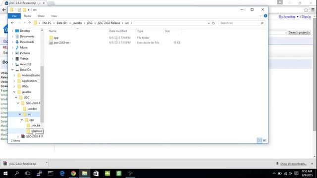This screenshot has width=317, height=178.
Task: Select Desktop in navigation pane
Action: (25, 31)
